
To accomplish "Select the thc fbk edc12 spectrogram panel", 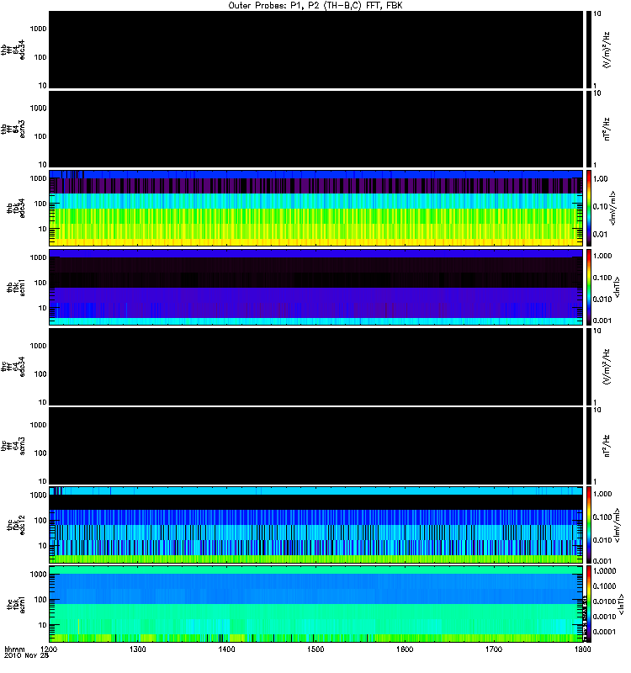I will (x=315, y=525).
